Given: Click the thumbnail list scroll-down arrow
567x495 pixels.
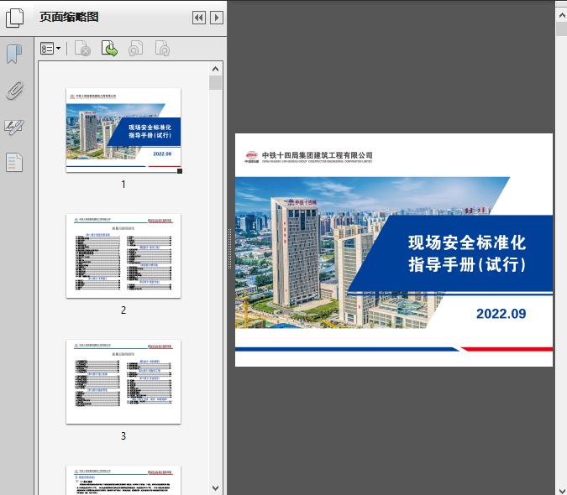Looking at the screenshot, I should [x=216, y=488].
